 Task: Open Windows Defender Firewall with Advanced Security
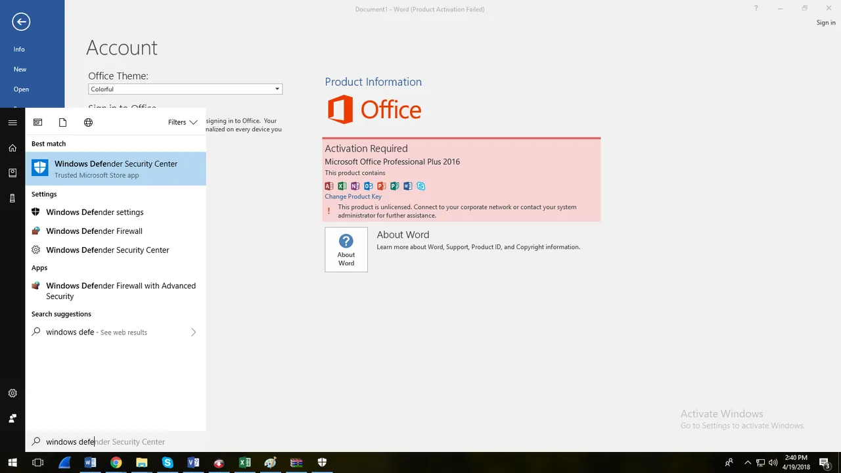[x=116, y=291]
